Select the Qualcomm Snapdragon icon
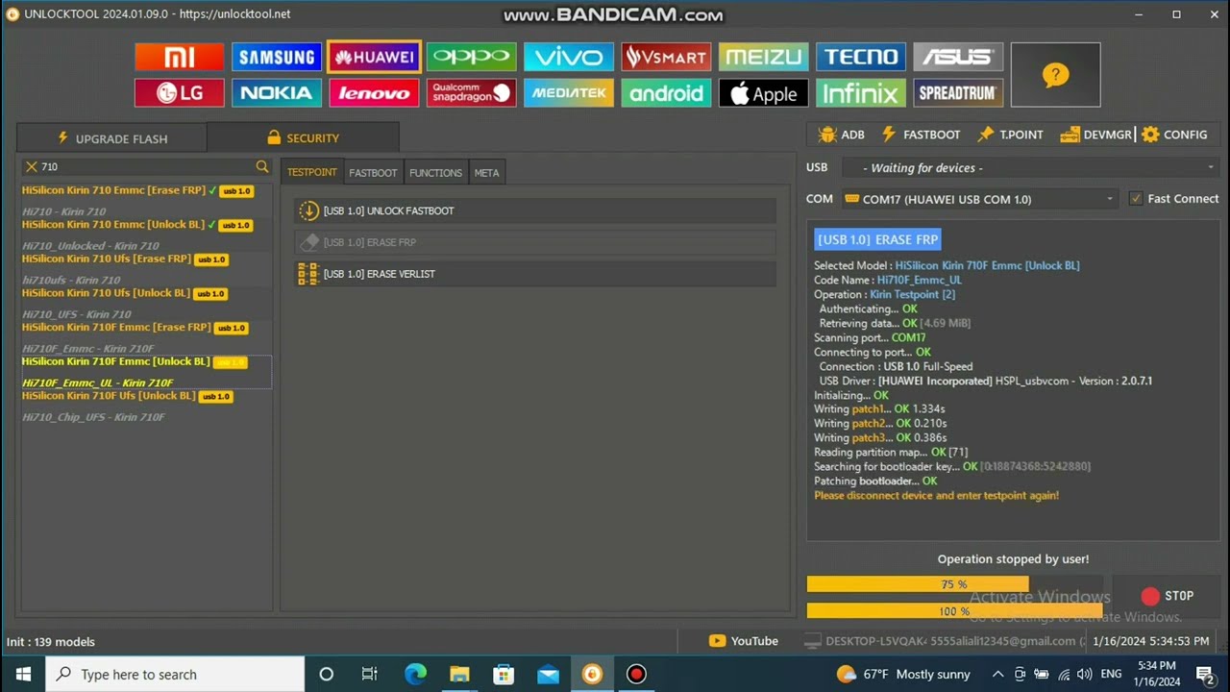This screenshot has height=692, width=1230. [x=471, y=93]
